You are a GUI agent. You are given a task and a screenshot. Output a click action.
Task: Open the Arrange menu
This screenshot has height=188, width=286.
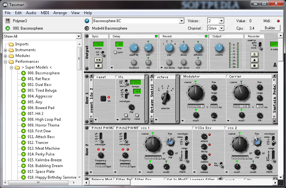pos(60,13)
